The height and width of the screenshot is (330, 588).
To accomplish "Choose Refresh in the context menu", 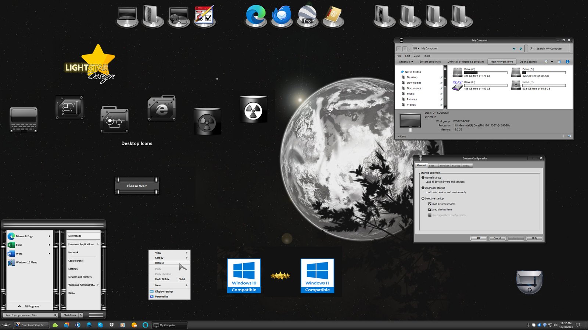I will (x=169, y=263).
